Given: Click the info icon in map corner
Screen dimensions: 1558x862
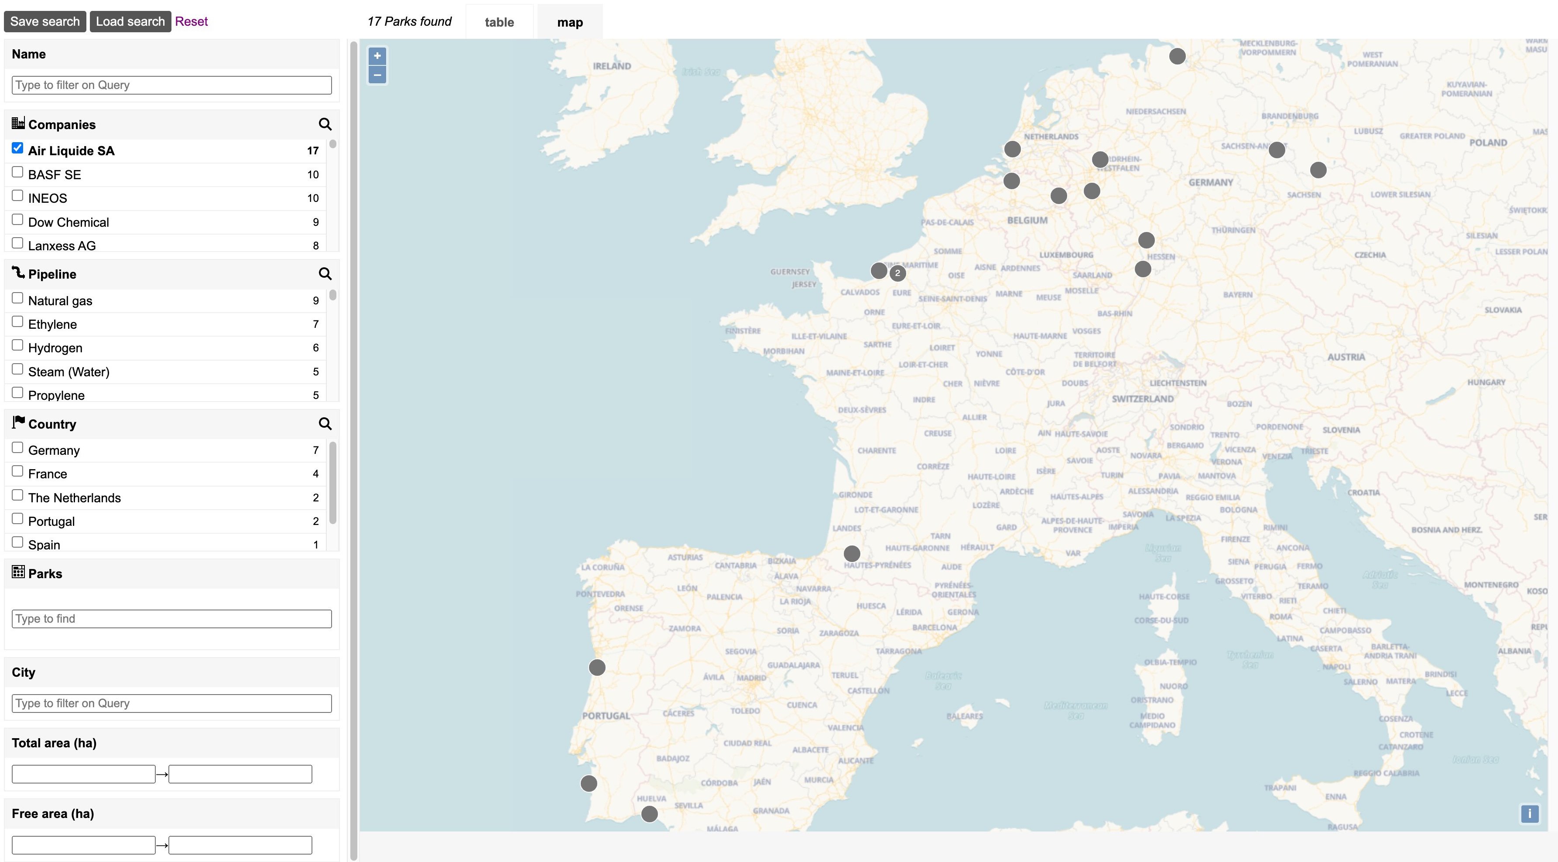Looking at the screenshot, I should (1530, 814).
